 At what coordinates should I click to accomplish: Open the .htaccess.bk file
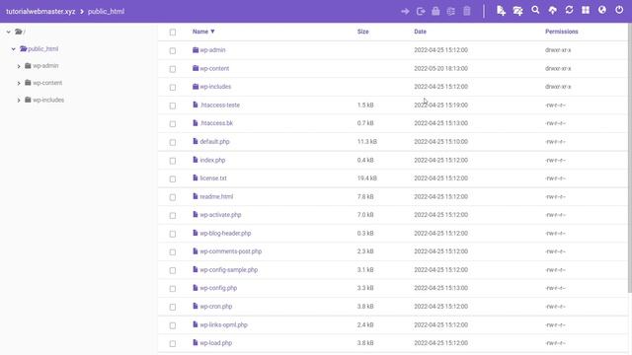click(x=216, y=123)
